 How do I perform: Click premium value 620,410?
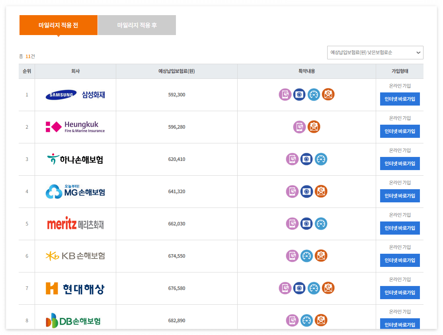[x=177, y=159]
